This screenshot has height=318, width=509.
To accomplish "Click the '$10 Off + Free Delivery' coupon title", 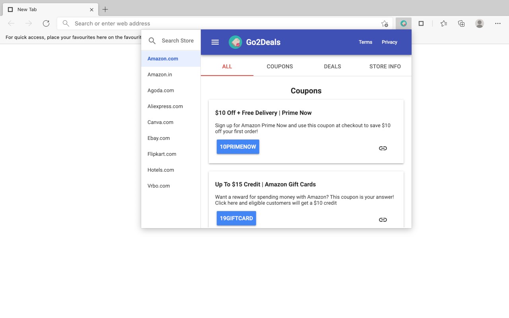I will pos(263,113).
